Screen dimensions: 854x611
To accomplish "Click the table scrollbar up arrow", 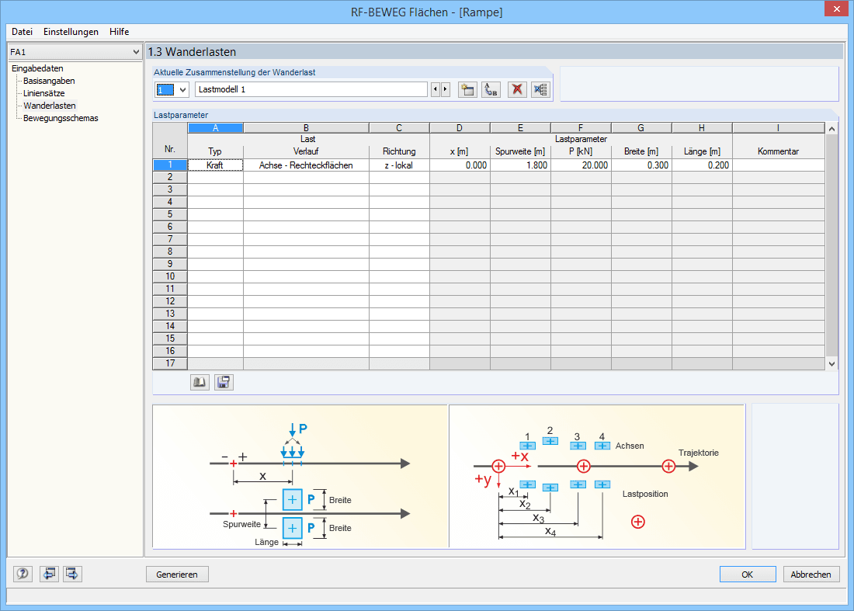I will (831, 129).
